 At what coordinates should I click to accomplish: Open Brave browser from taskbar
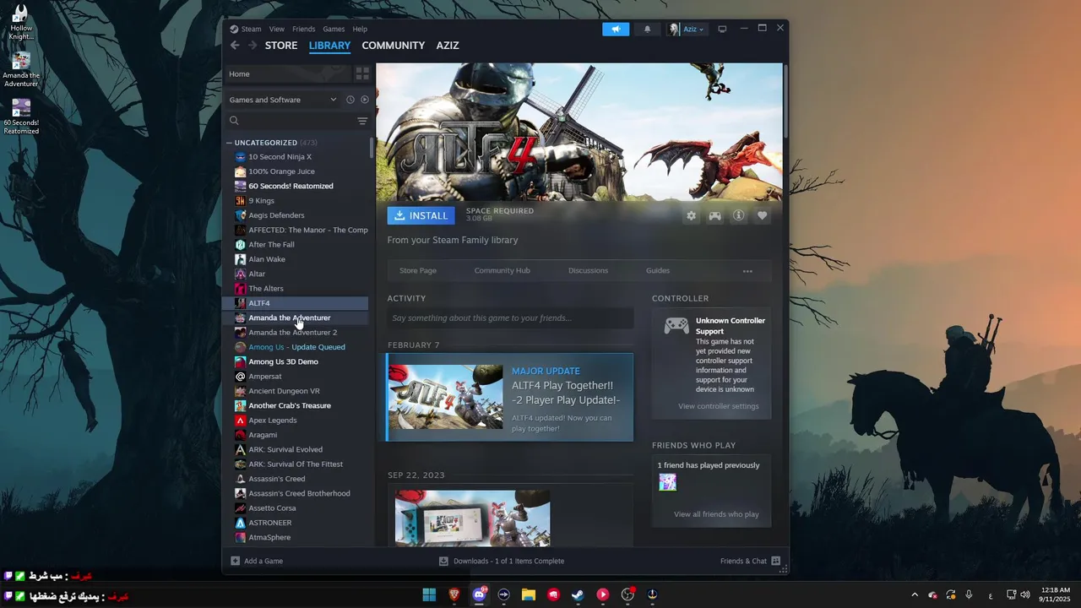[454, 594]
